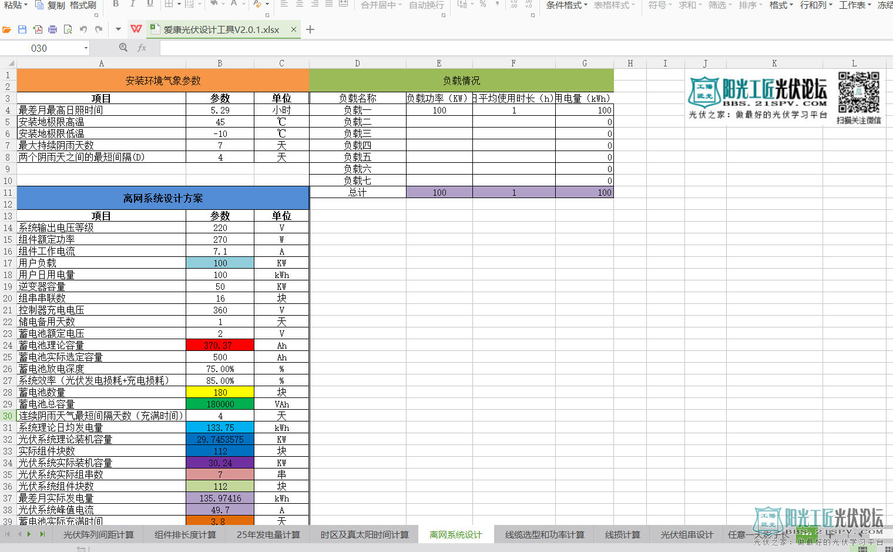Decrease decimal places icon
893x552 pixels.
(529, 4)
